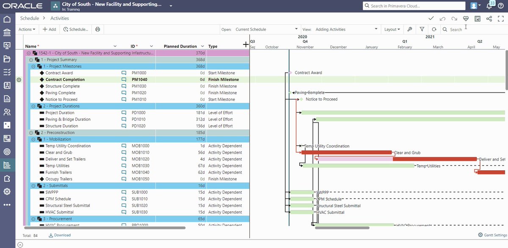This screenshot has height=248, width=508.
Task: Collapse the 1 - Mobilization group
Action: [x=33, y=139]
